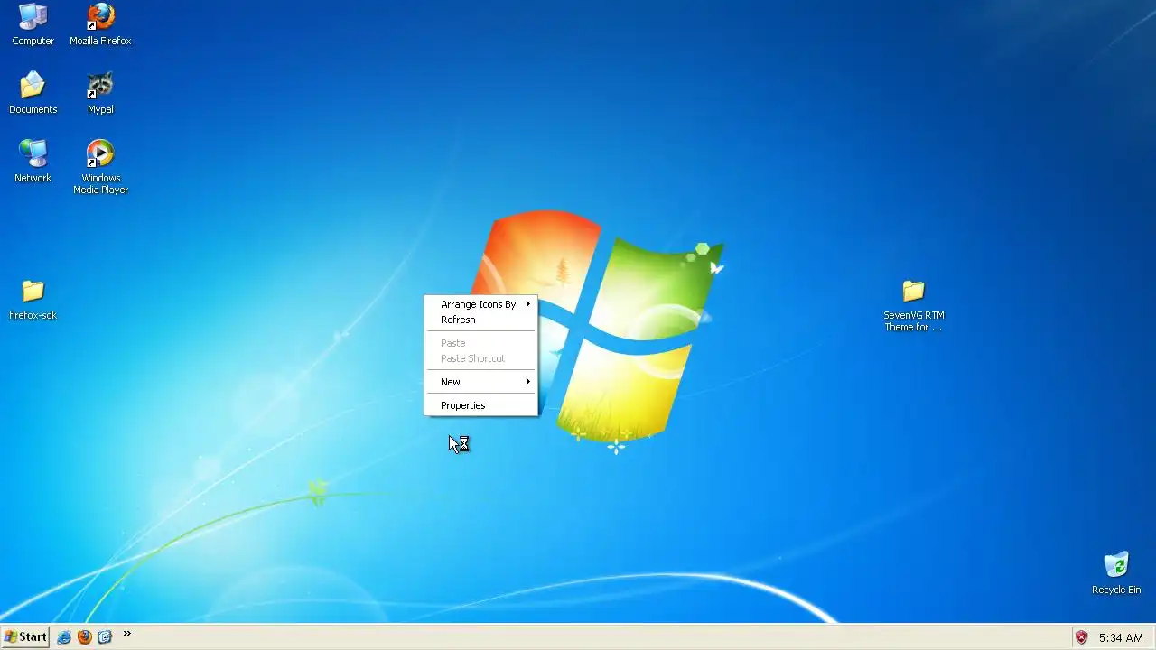Click the disabled Paste menu entry
This screenshot has width=1156, height=650.
pos(481,343)
